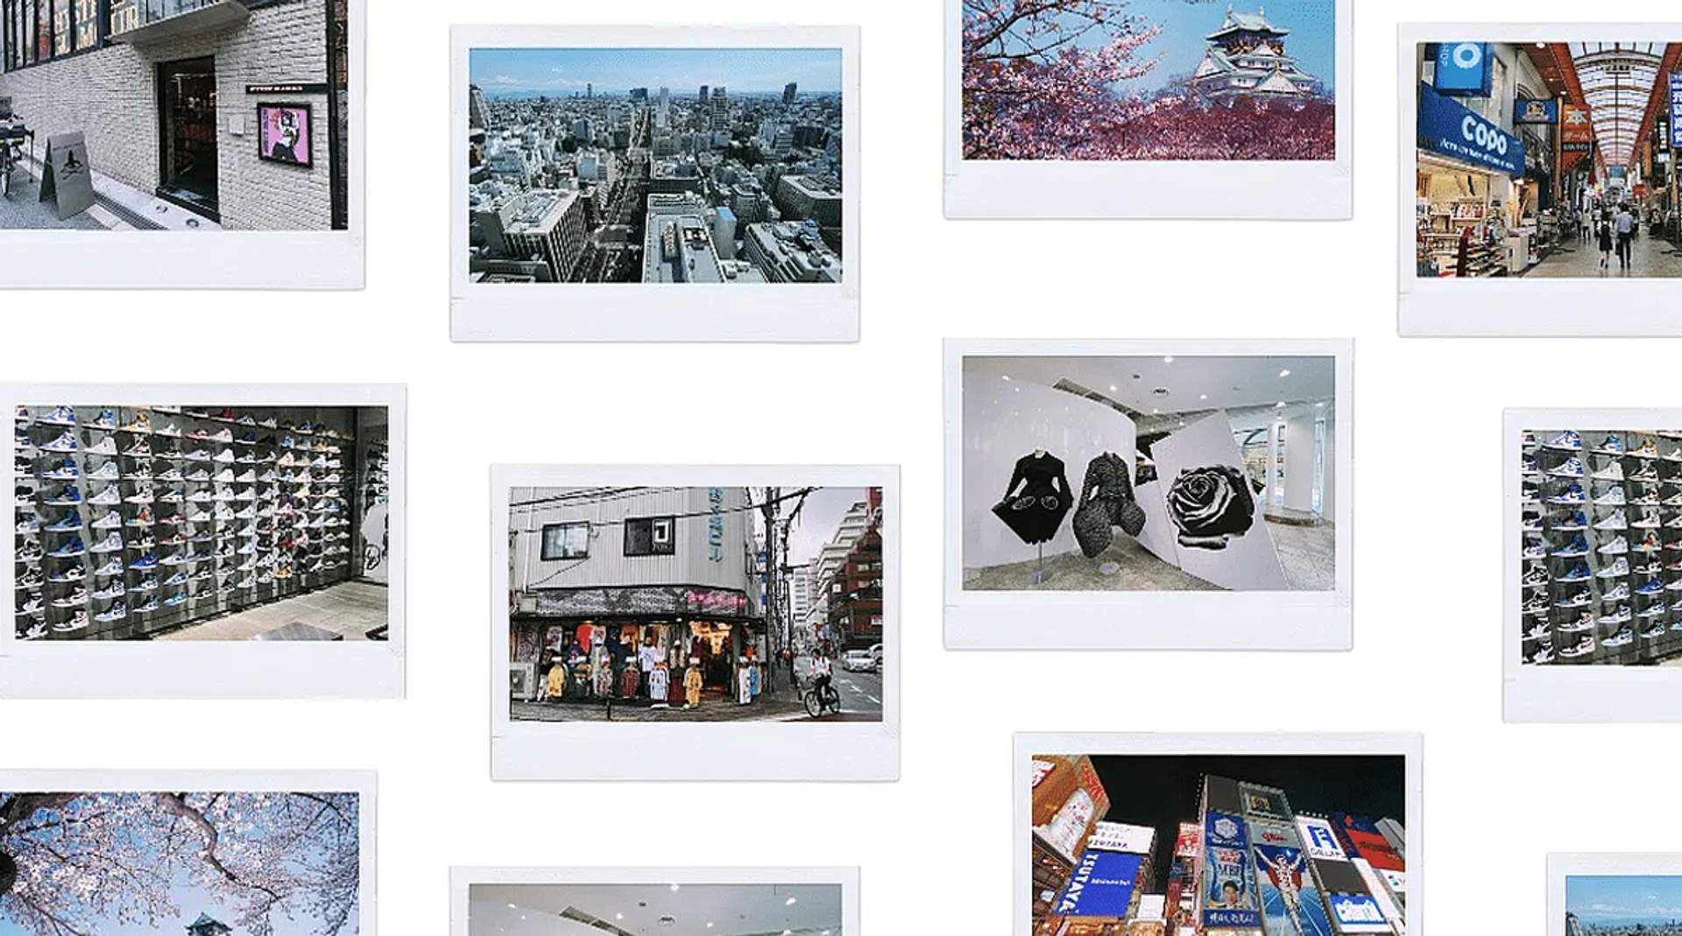The height and width of the screenshot is (936, 1682).
Task: Click the sandwich board sign outside storefront
Action: click(x=67, y=174)
